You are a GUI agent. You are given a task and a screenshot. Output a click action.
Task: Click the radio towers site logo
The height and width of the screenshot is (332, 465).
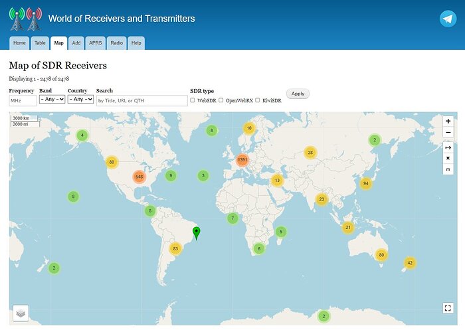point(25,19)
